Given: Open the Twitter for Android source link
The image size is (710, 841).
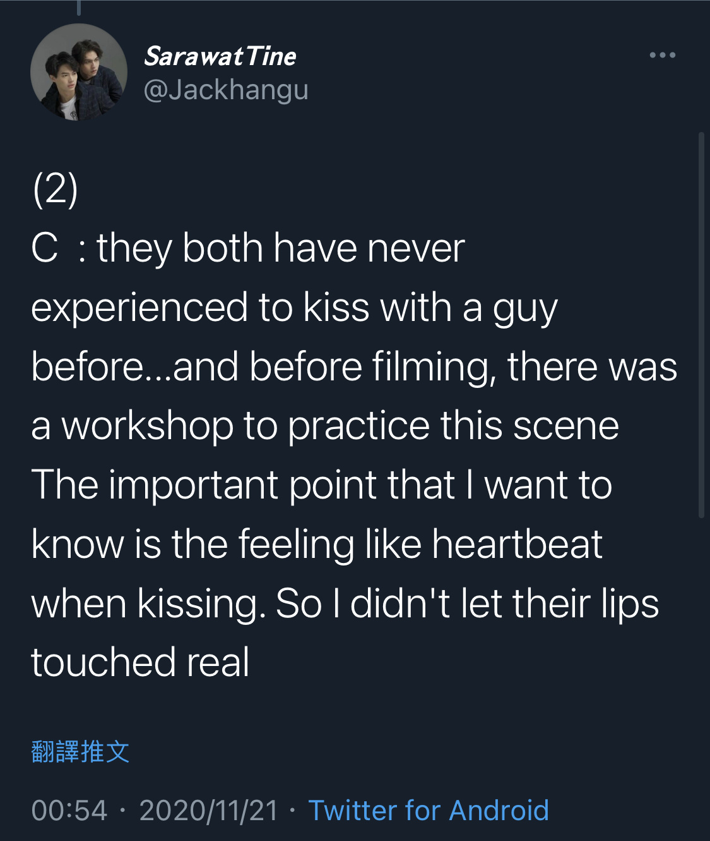Looking at the screenshot, I should pos(428,810).
